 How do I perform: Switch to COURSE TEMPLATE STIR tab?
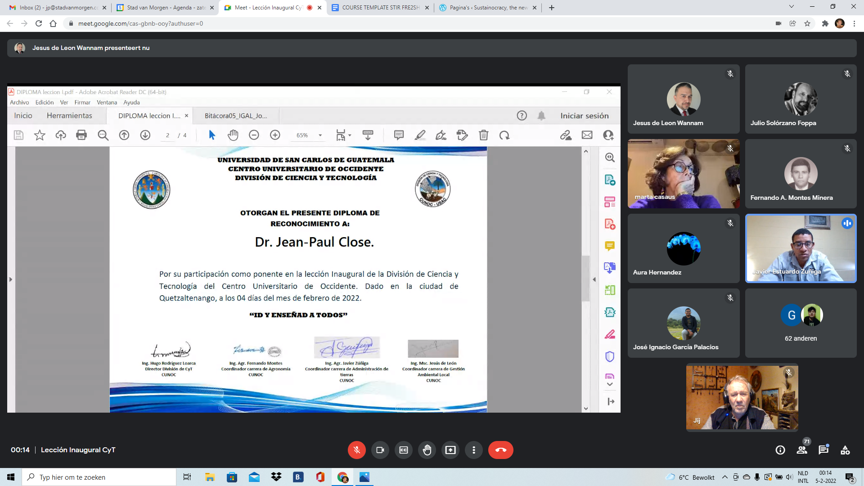click(380, 8)
